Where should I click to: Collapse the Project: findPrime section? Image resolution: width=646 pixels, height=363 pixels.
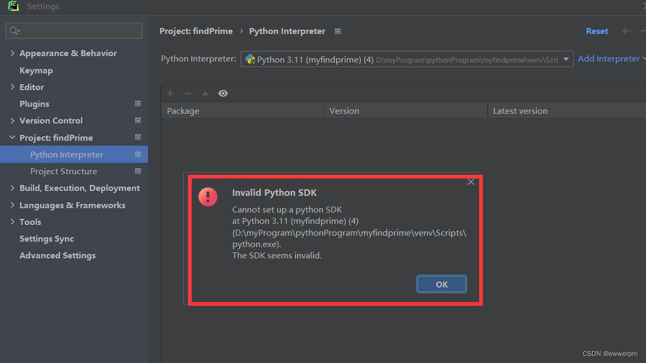coord(12,137)
